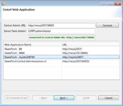123x106 pixels.
Task: Click the green connected status message
Action: pos(61,38)
